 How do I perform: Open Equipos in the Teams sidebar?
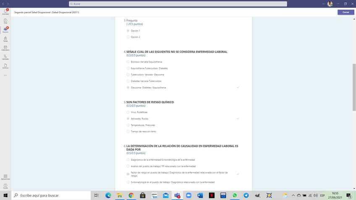[x=5, y=30]
